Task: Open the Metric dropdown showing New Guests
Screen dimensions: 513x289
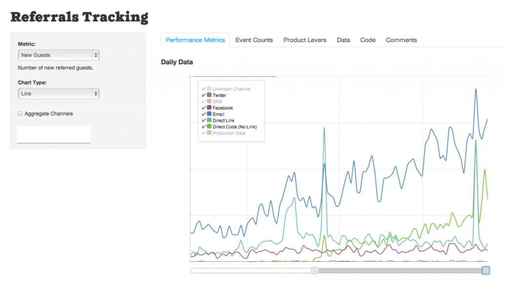Action: point(58,55)
